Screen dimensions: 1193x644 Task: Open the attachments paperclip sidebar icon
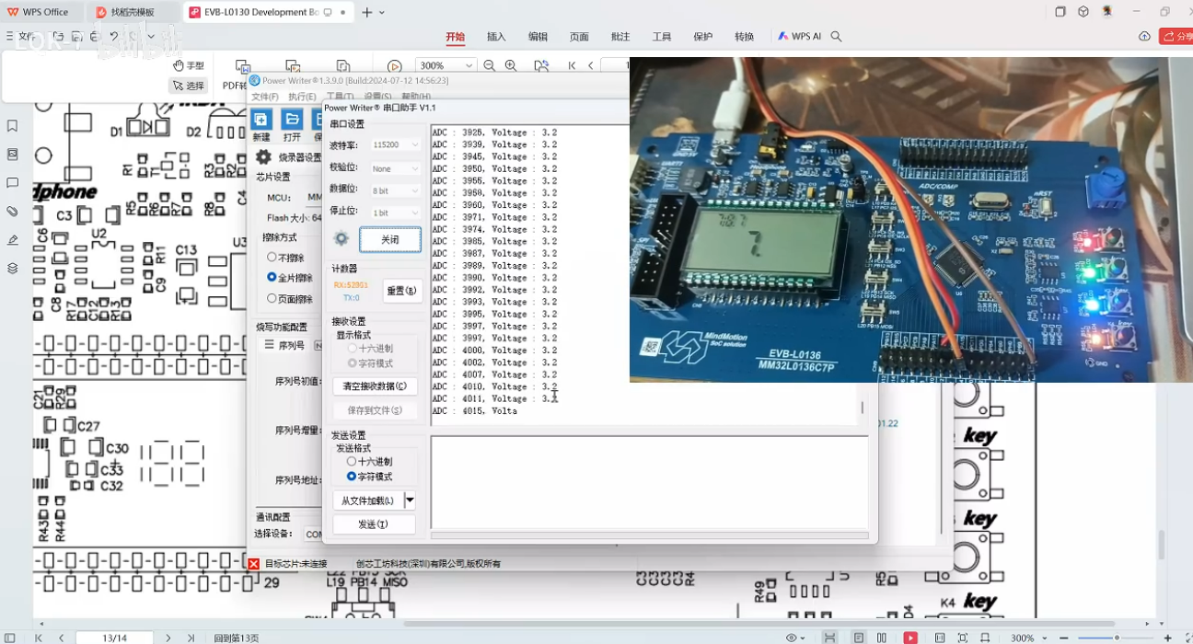click(x=12, y=212)
